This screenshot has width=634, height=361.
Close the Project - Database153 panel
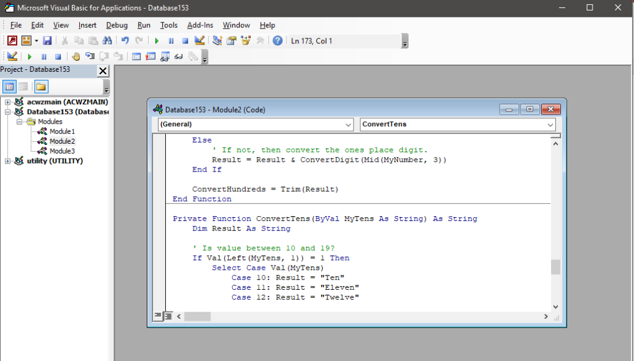pyautogui.click(x=103, y=71)
